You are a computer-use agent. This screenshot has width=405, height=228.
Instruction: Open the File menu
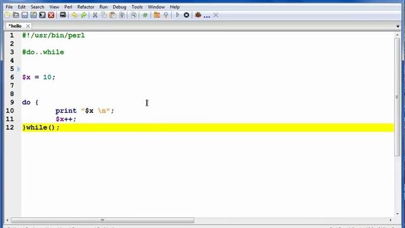[x=9, y=7]
